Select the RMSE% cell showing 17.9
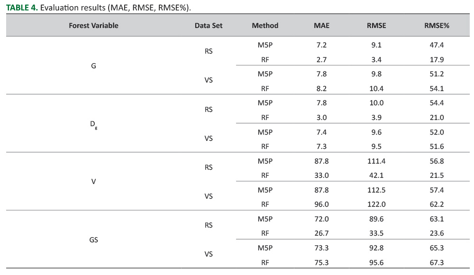 coord(437,60)
